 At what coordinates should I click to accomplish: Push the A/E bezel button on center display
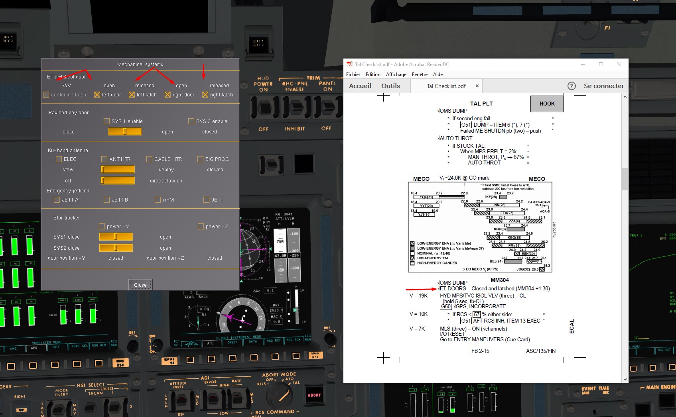pos(212,359)
